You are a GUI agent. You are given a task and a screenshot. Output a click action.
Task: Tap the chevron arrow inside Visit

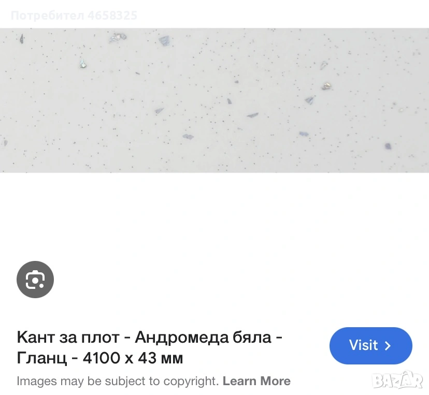388,346
